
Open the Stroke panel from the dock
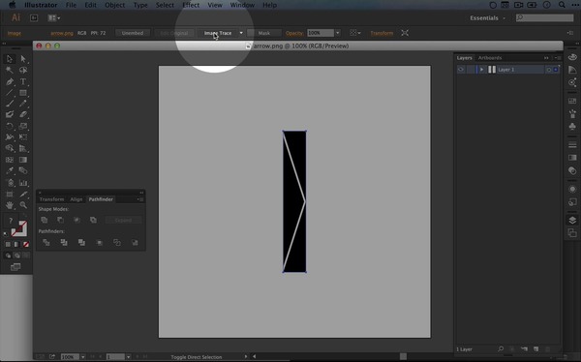click(572, 145)
